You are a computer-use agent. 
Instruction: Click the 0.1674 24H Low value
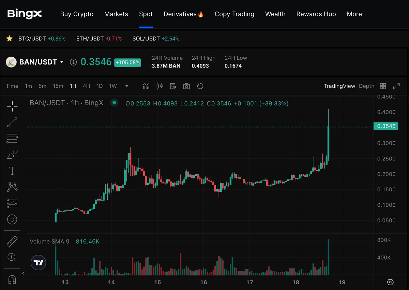pos(233,66)
